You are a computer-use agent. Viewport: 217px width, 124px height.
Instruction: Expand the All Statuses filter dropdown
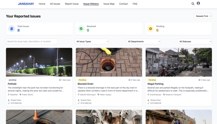click(x=195, y=41)
